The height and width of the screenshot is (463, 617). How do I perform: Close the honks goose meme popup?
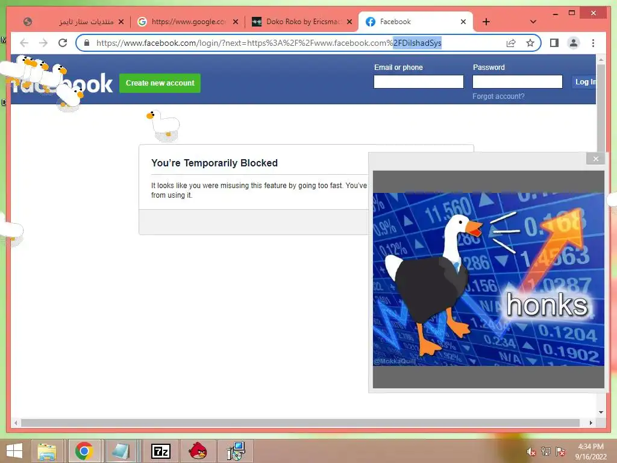click(596, 159)
